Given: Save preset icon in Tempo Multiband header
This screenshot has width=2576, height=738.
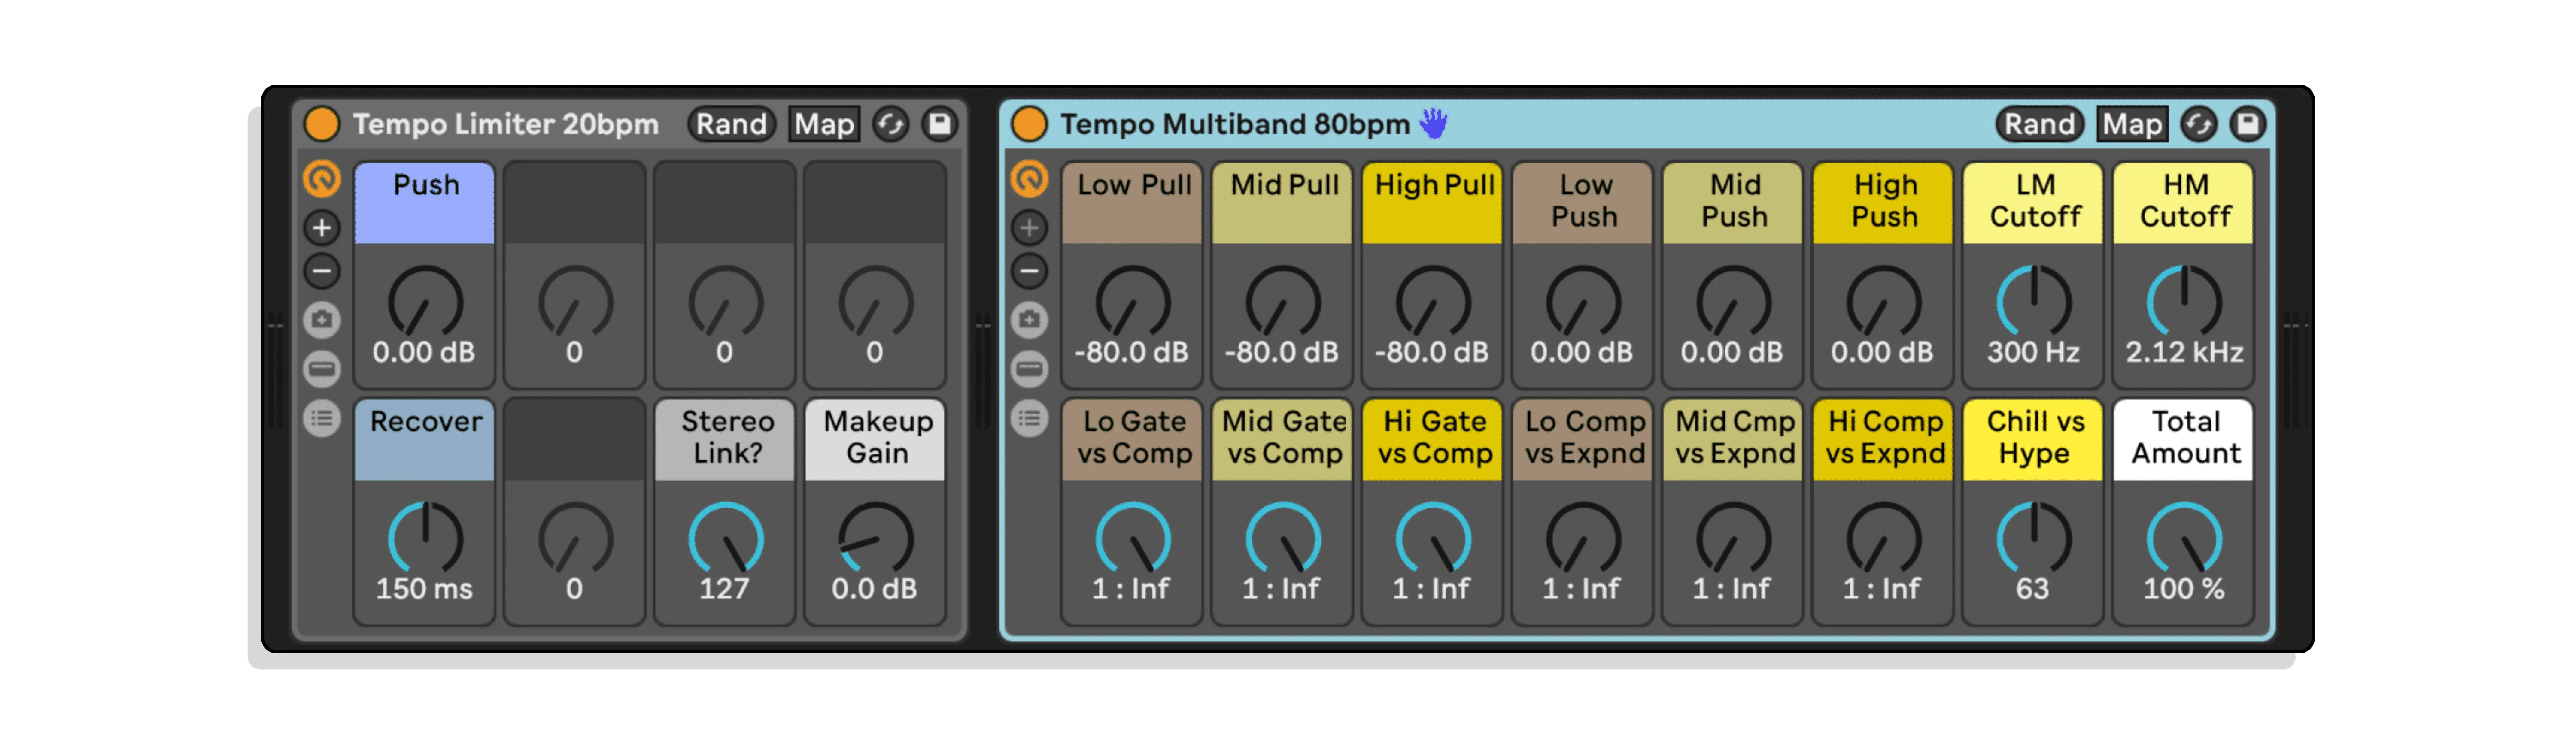Looking at the screenshot, I should pyautogui.click(x=2247, y=124).
